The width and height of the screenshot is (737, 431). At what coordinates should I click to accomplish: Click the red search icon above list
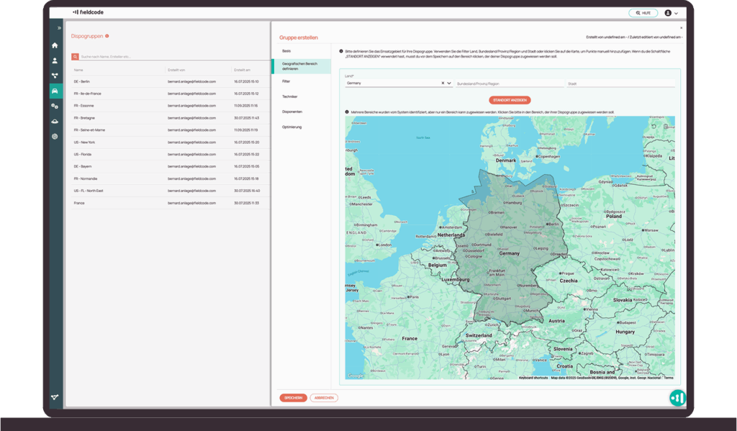click(x=76, y=56)
